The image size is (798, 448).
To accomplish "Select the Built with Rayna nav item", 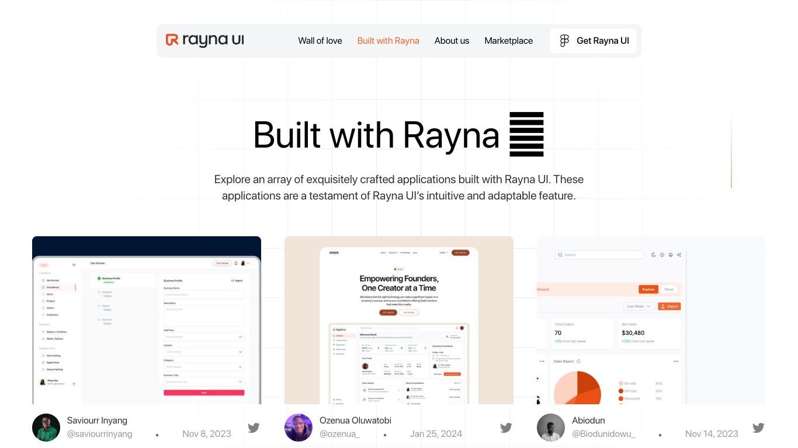I will click(x=388, y=41).
